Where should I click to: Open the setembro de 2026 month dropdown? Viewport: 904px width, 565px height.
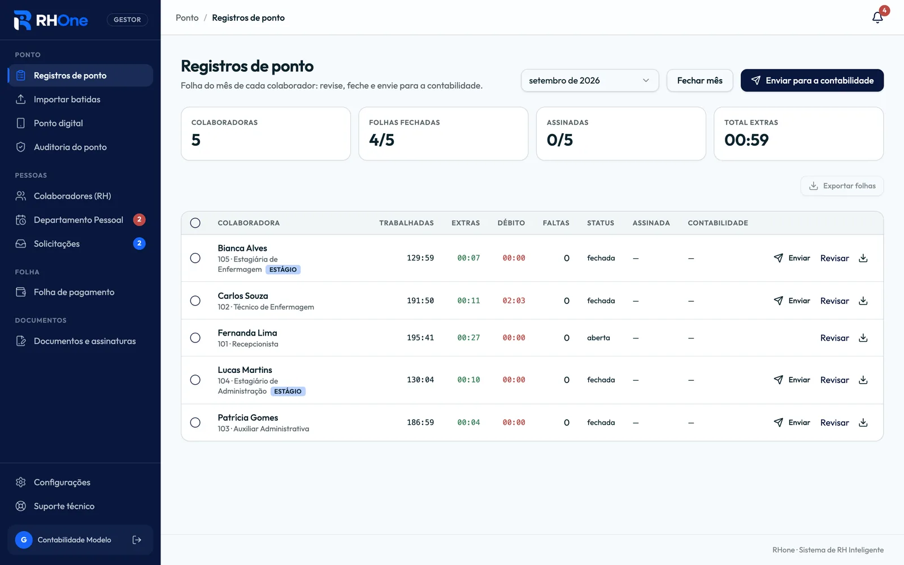(589, 80)
